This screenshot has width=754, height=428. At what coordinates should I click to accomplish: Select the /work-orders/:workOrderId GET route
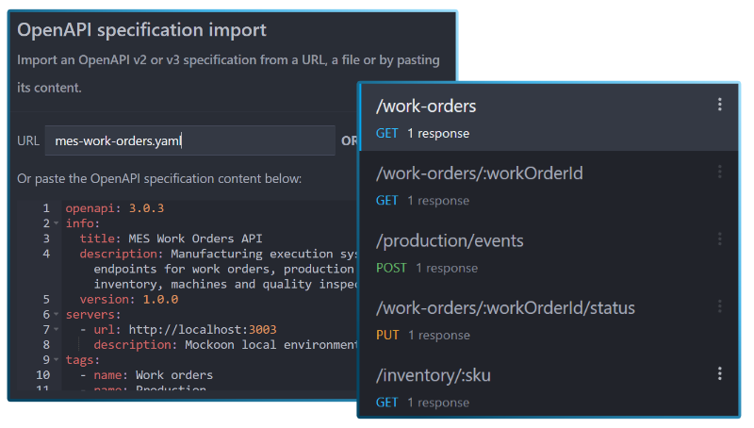click(x=549, y=185)
